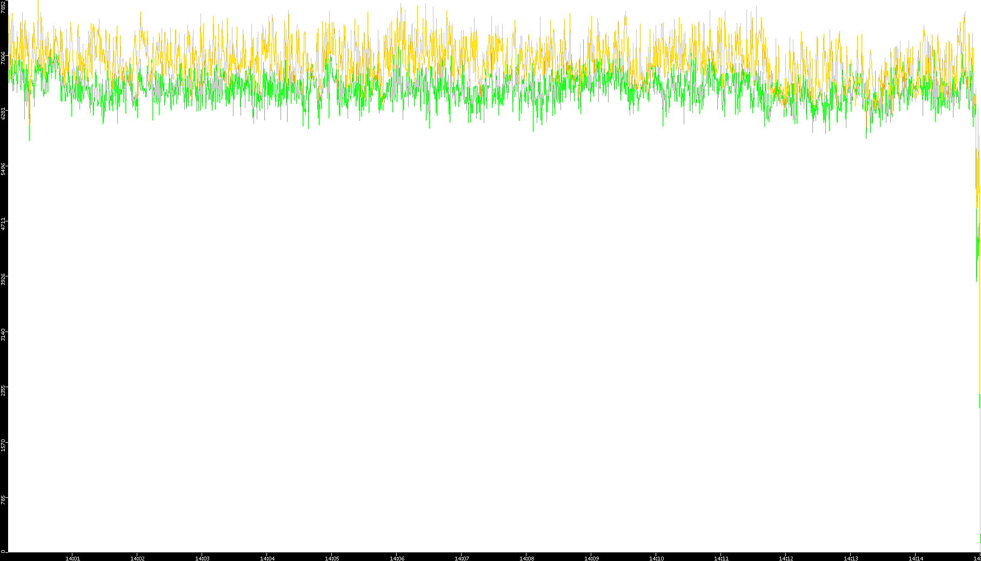Click the 14:01 time axis label
The image size is (981, 561).
tap(72, 558)
